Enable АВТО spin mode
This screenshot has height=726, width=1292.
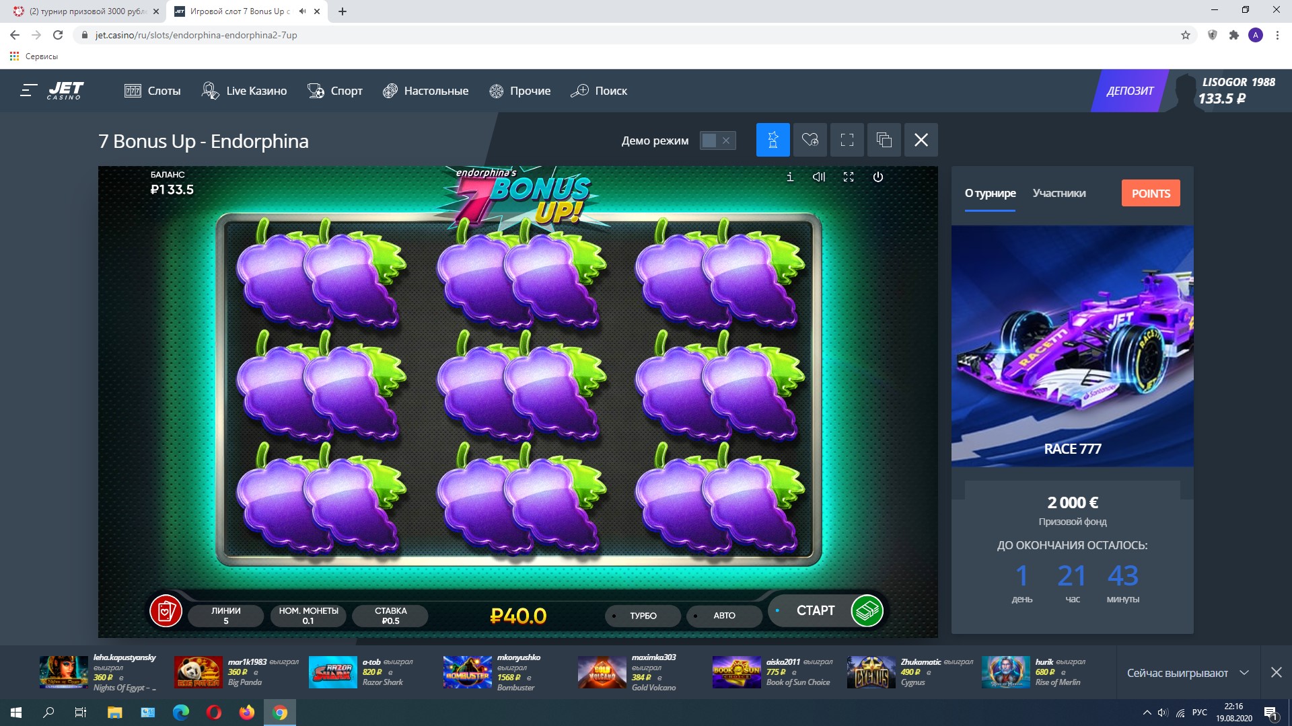pyautogui.click(x=724, y=615)
